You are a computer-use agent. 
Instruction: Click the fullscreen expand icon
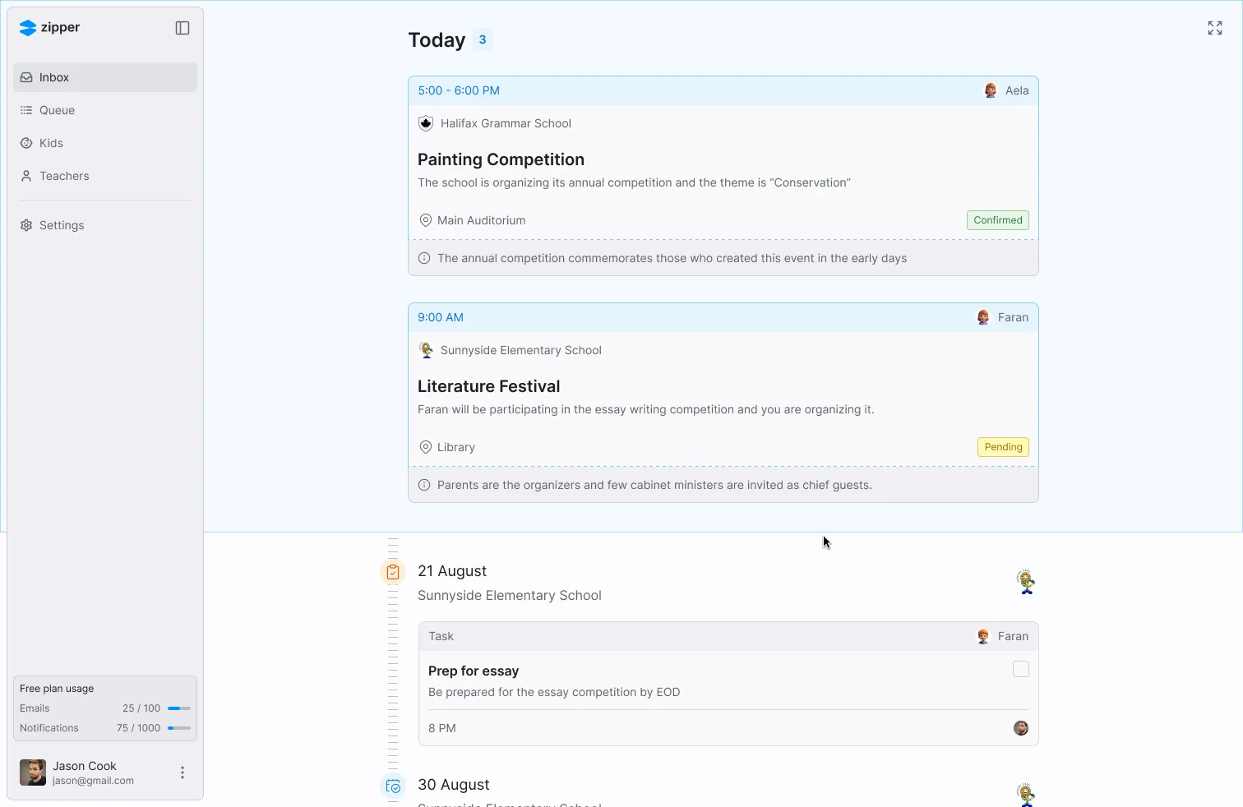[x=1214, y=28]
